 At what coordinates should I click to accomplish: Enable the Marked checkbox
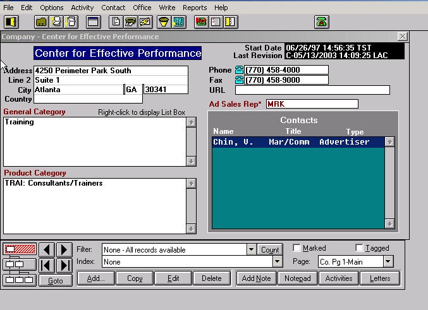point(297,248)
